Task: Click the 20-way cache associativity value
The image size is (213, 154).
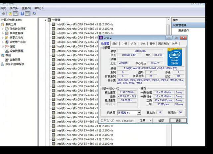Action: point(179,104)
